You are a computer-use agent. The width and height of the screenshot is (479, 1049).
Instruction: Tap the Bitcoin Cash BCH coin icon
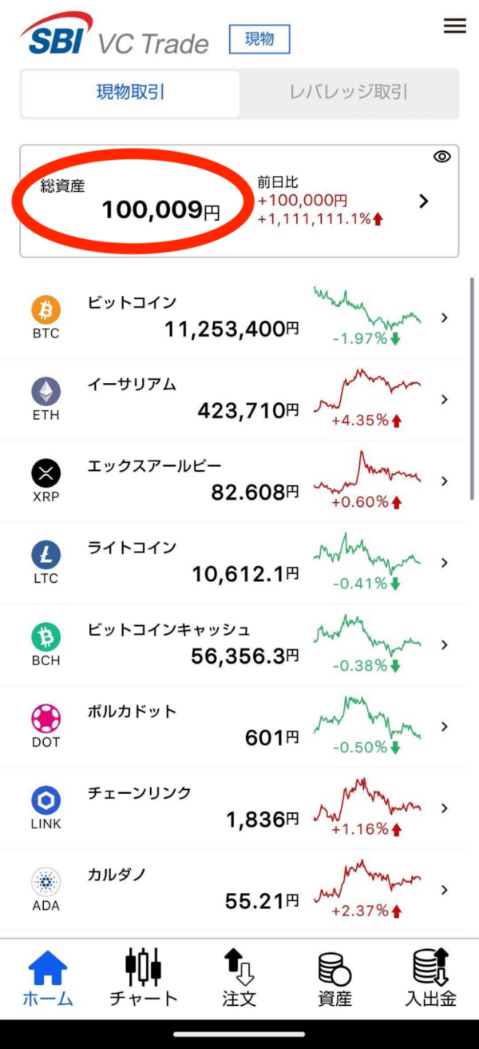tap(46, 637)
